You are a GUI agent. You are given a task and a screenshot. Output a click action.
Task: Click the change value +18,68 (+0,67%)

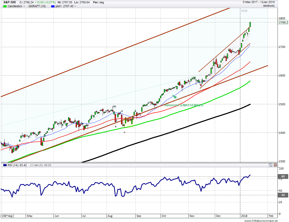45,2
